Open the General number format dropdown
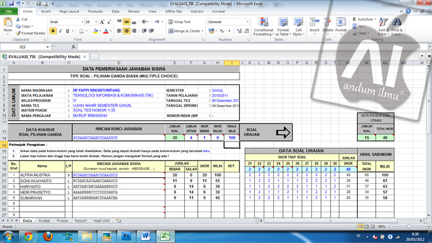 (x=247, y=22)
